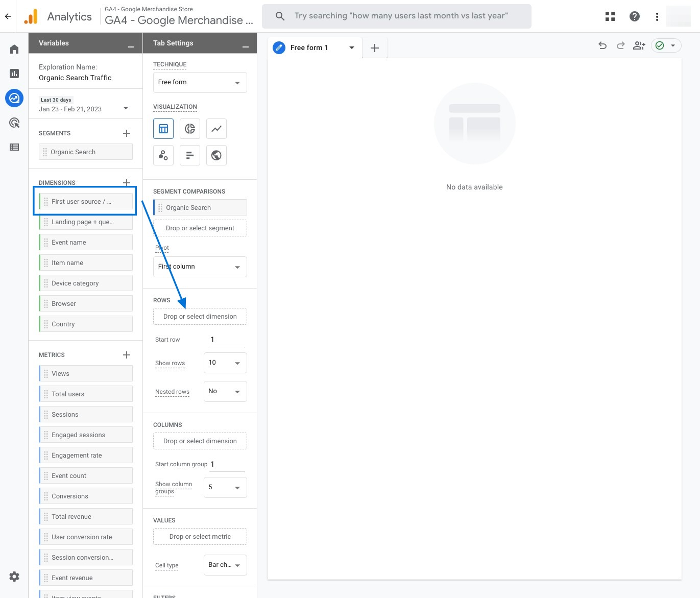Open the Advertising icon in sidebar
Viewport: 700px width, 598px height.
pos(14,123)
